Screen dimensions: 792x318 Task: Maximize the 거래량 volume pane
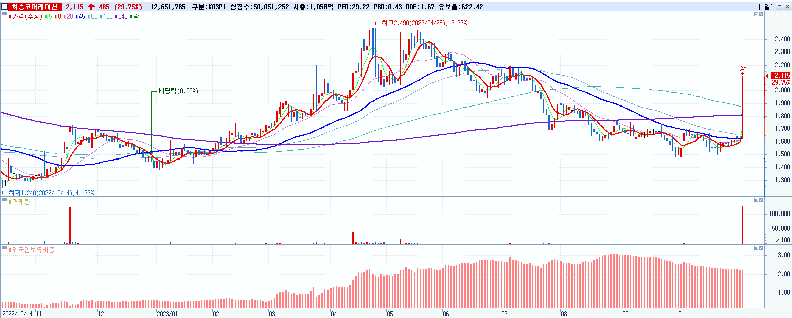(x=756, y=200)
